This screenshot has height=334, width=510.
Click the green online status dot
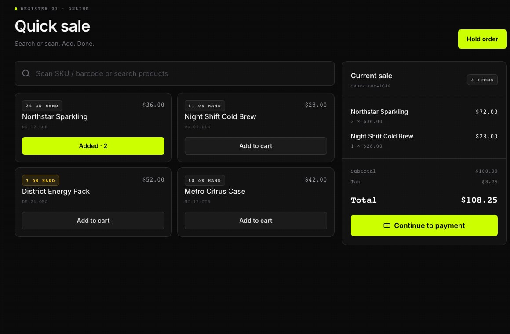16,9
